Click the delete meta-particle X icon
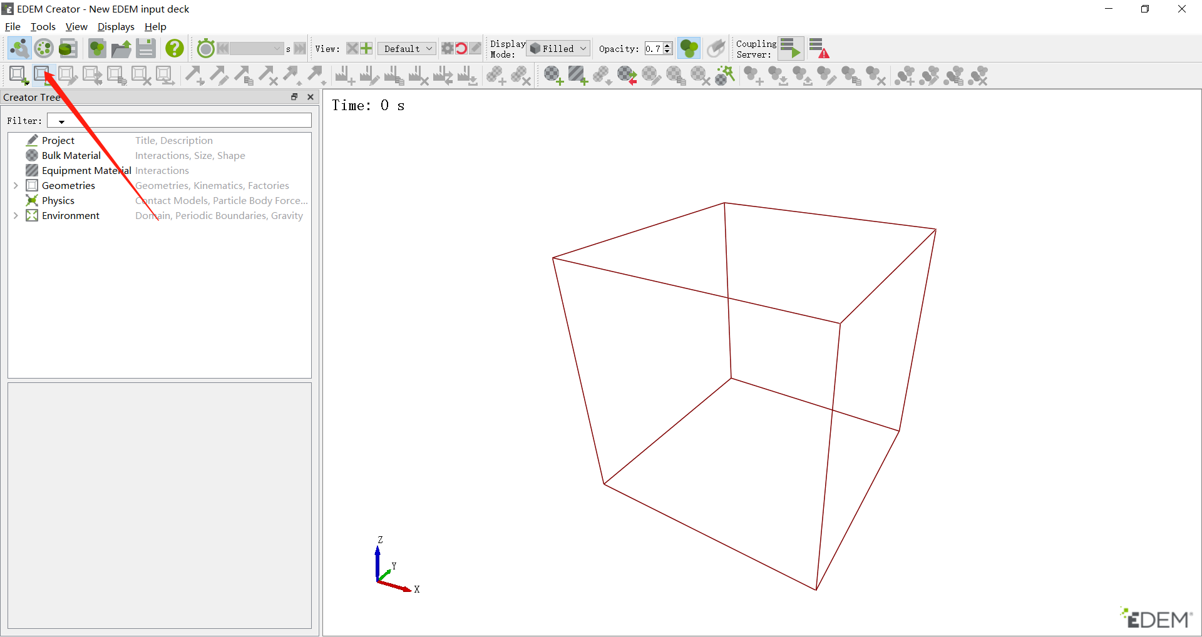This screenshot has height=637, width=1202. 979,75
